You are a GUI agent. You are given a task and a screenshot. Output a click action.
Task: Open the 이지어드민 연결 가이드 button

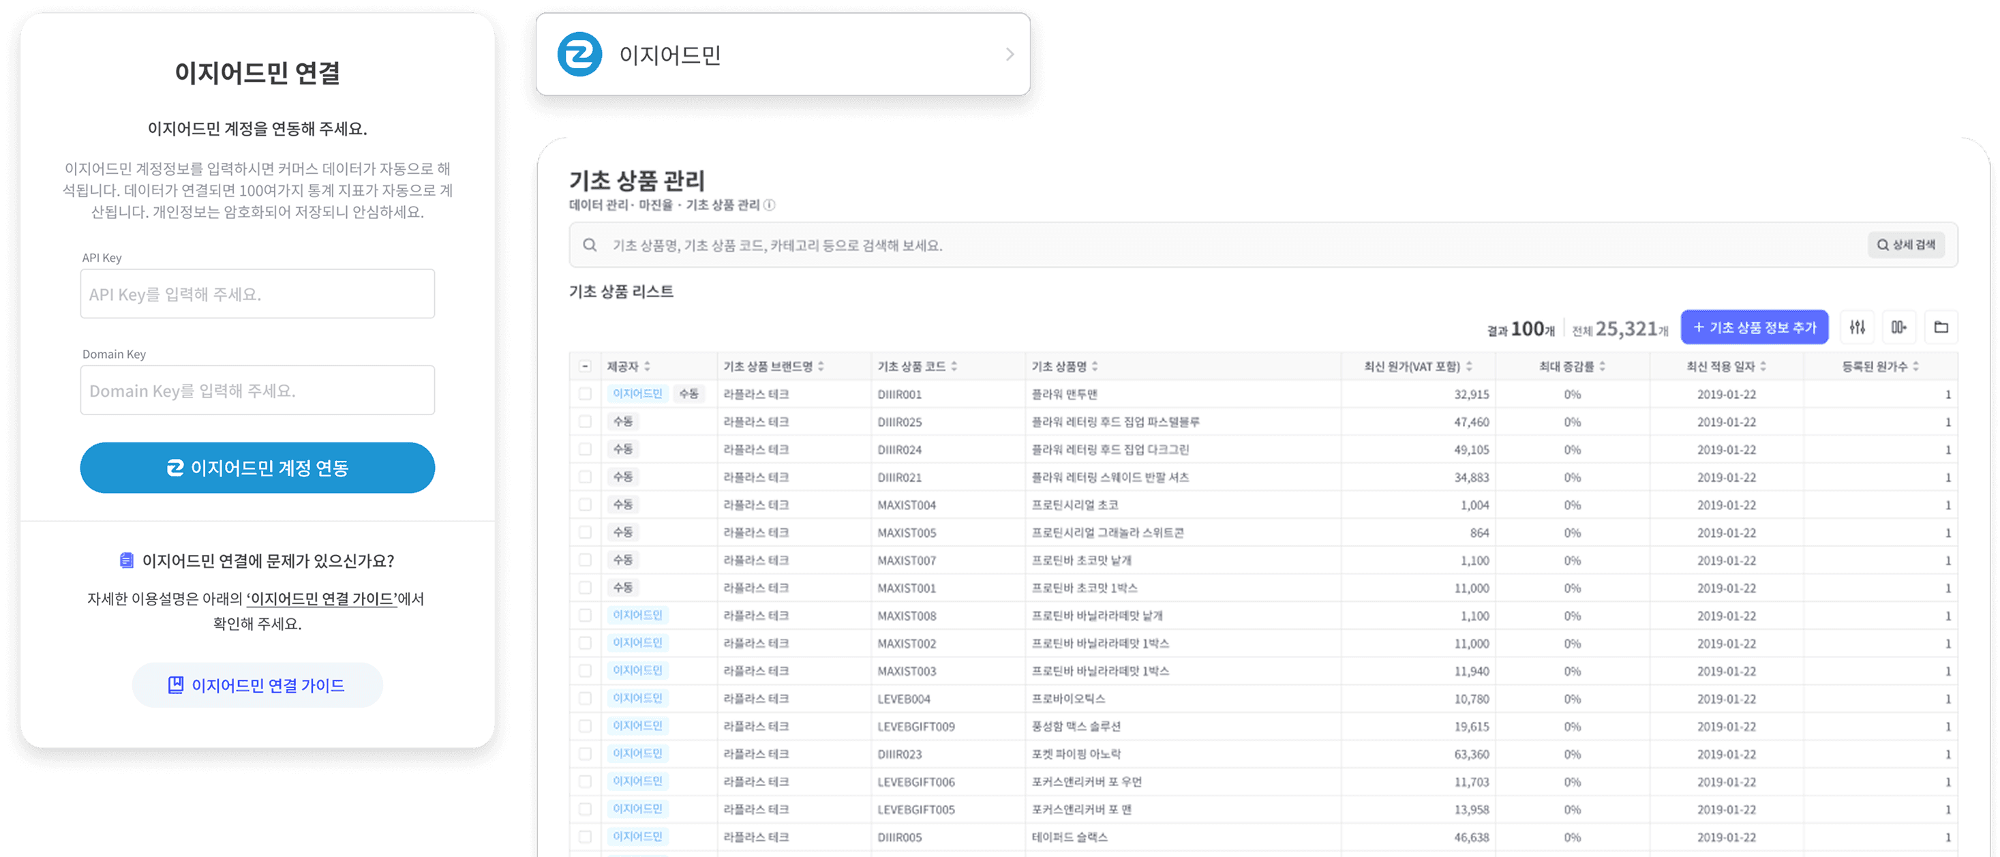[x=257, y=685]
